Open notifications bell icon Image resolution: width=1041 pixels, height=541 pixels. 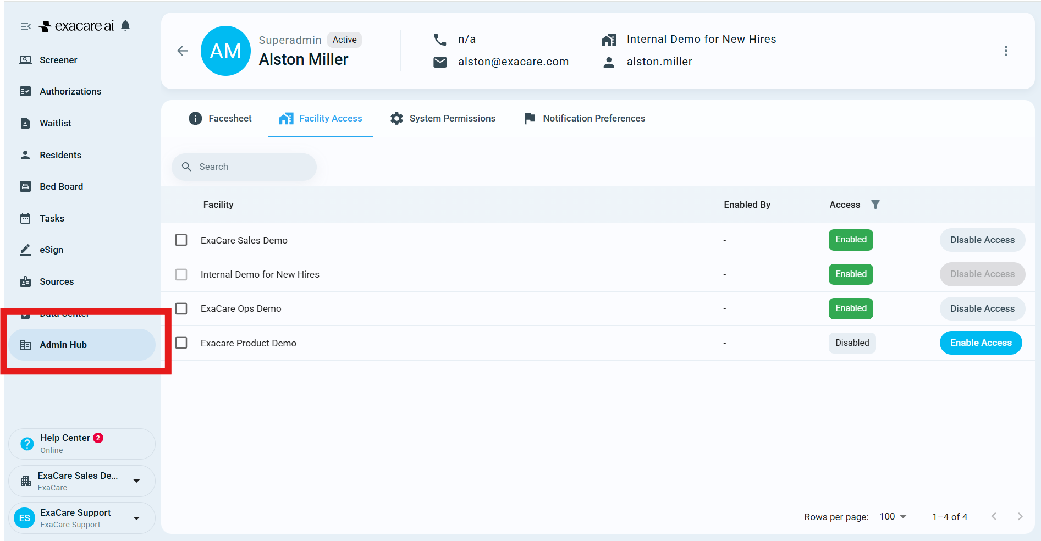(125, 26)
